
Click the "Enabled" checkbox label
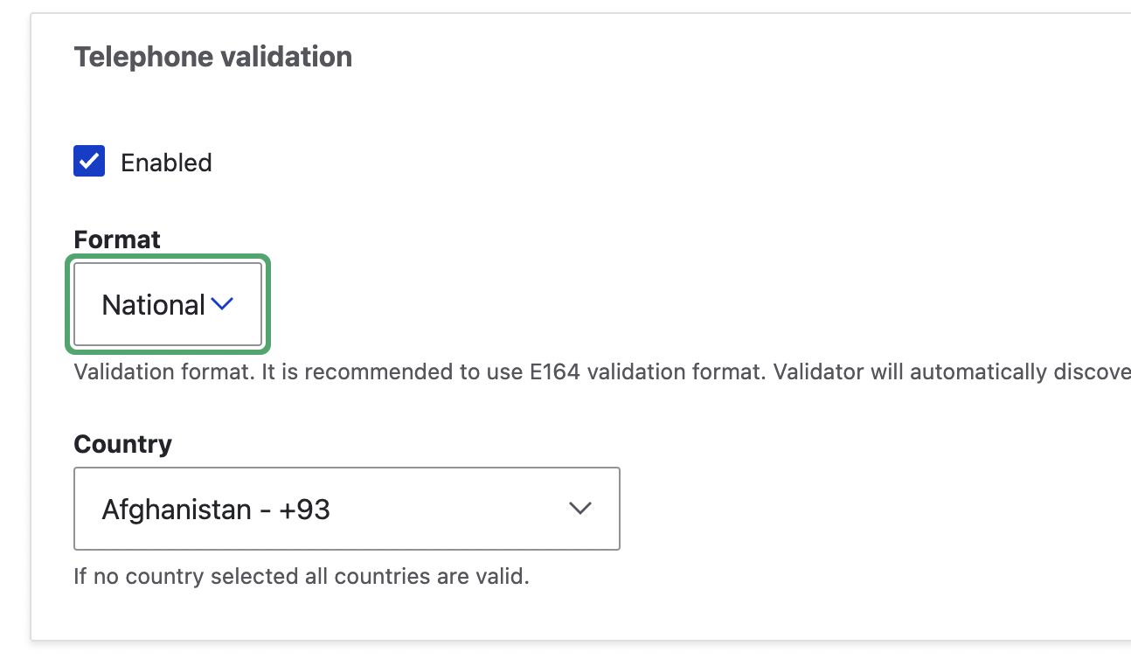166,163
